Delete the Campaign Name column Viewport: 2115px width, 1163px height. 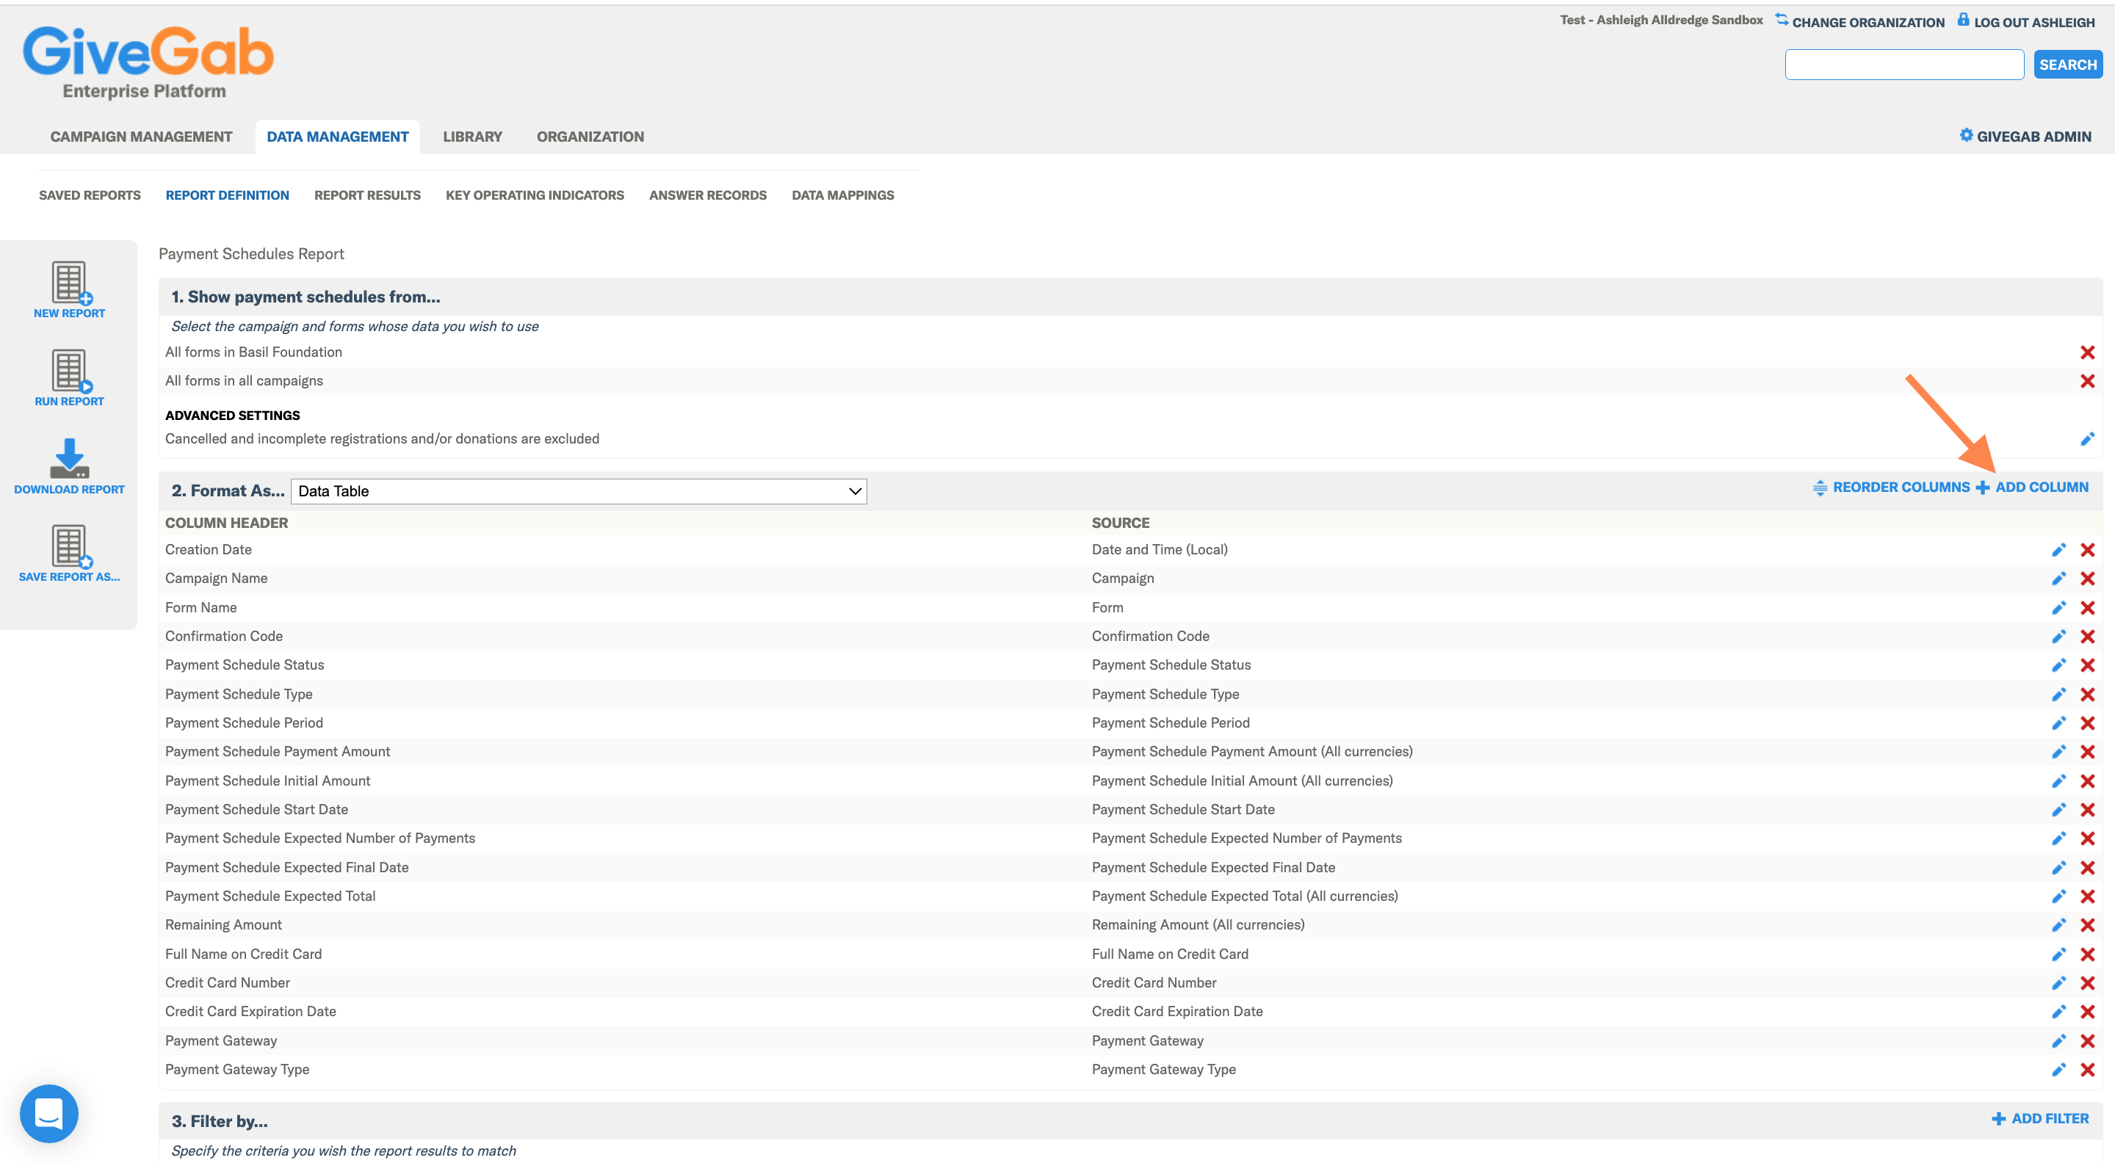point(2087,579)
